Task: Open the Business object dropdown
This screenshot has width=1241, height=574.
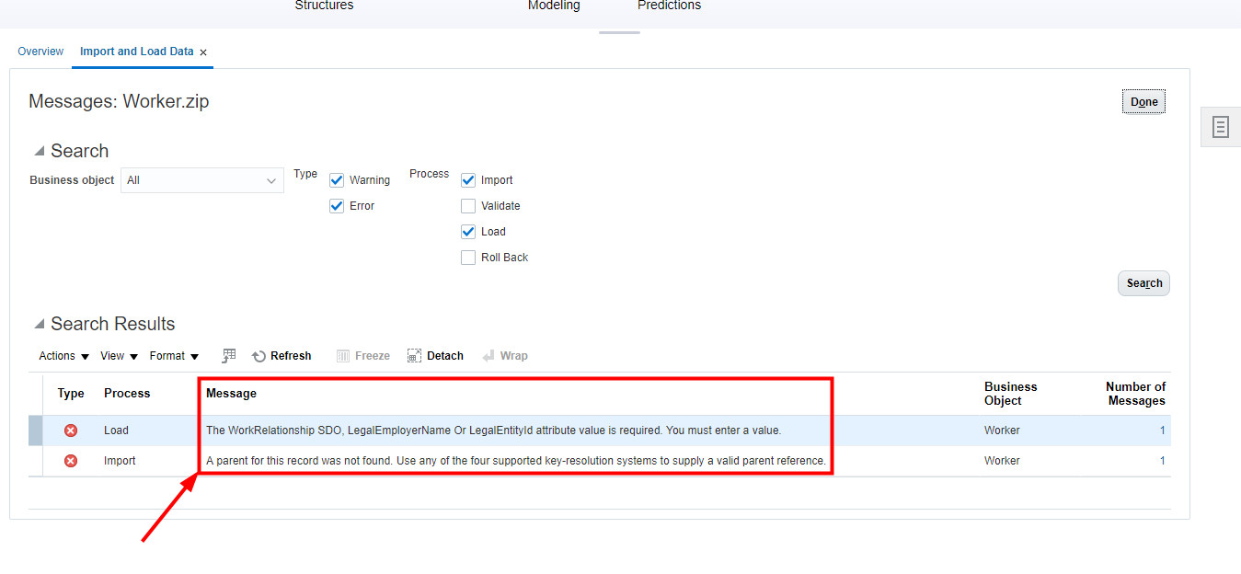Action: [202, 180]
